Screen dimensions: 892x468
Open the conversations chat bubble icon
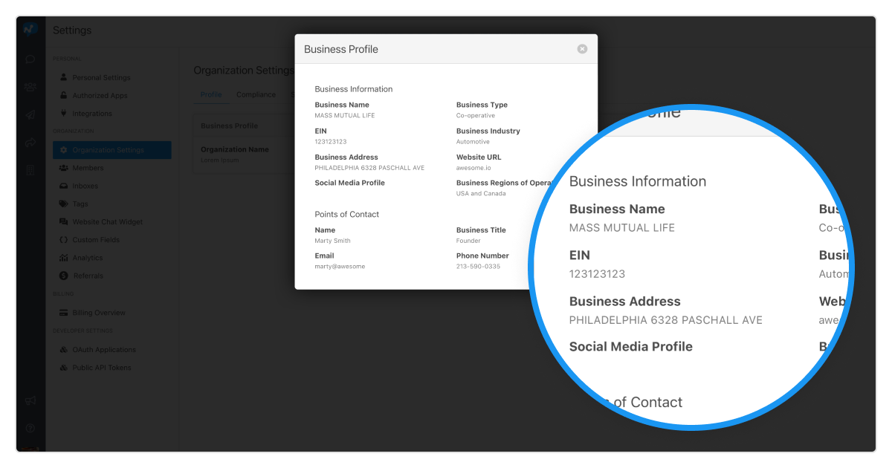30,59
